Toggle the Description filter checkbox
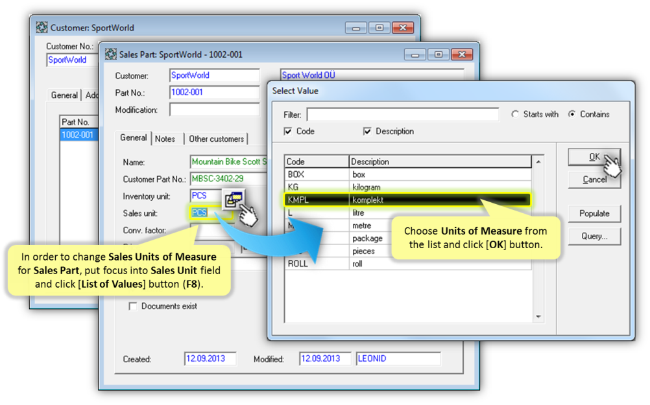 point(367,132)
